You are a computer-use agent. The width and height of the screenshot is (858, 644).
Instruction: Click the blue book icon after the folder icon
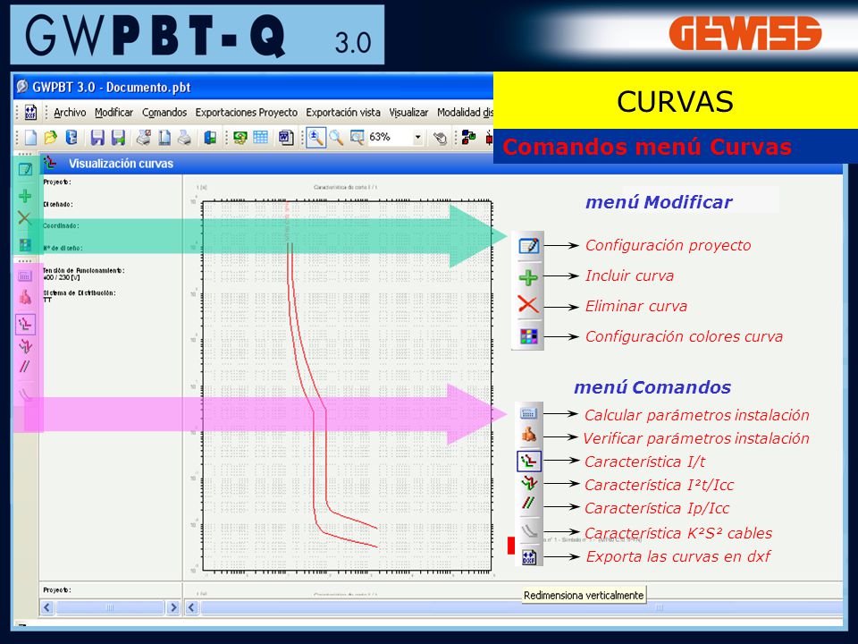tap(71, 137)
